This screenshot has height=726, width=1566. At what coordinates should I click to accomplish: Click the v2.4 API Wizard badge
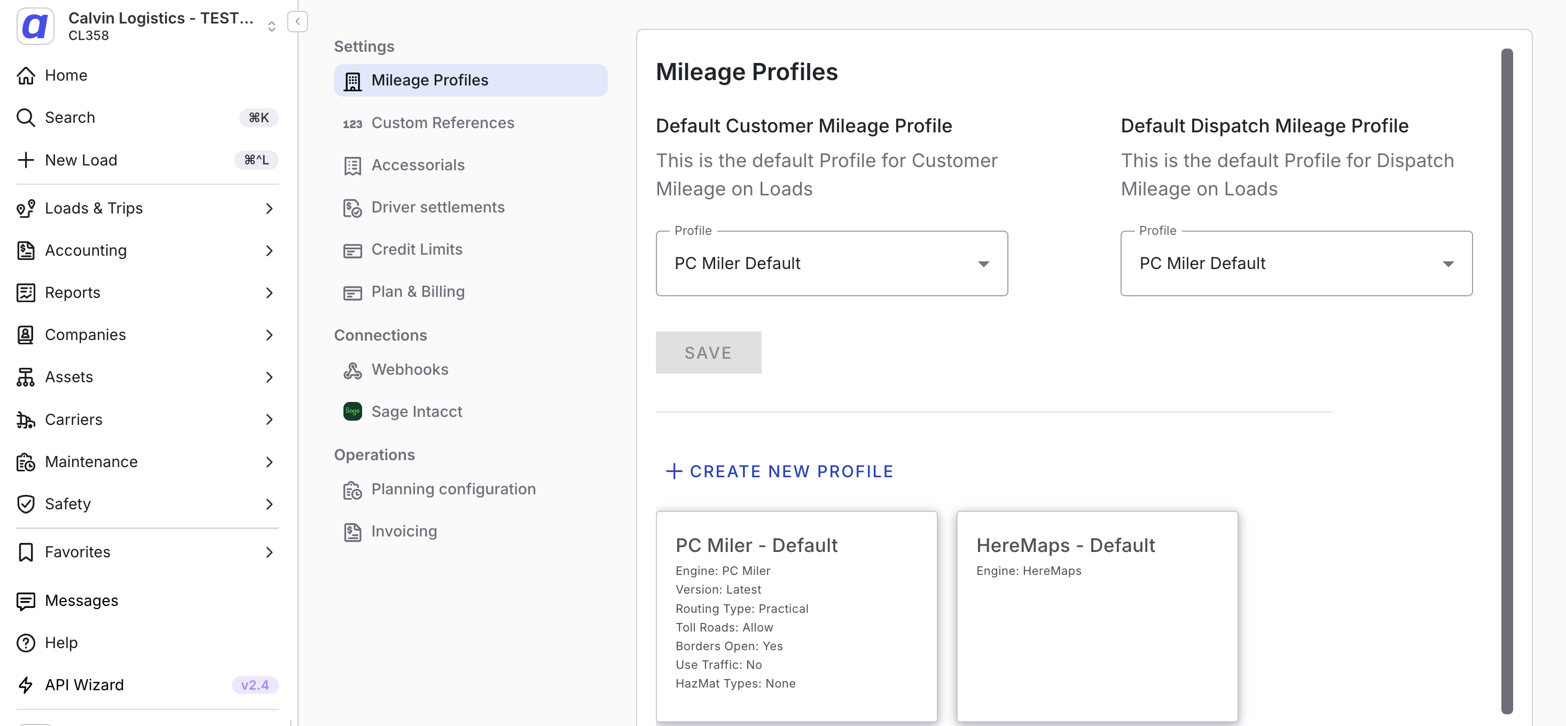pyautogui.click(x=255, y=685)
